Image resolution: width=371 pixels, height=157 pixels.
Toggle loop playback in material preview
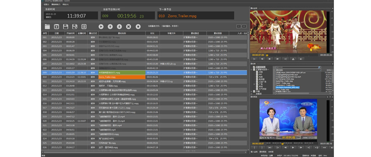pyautogui.click(x=317, y=148)
